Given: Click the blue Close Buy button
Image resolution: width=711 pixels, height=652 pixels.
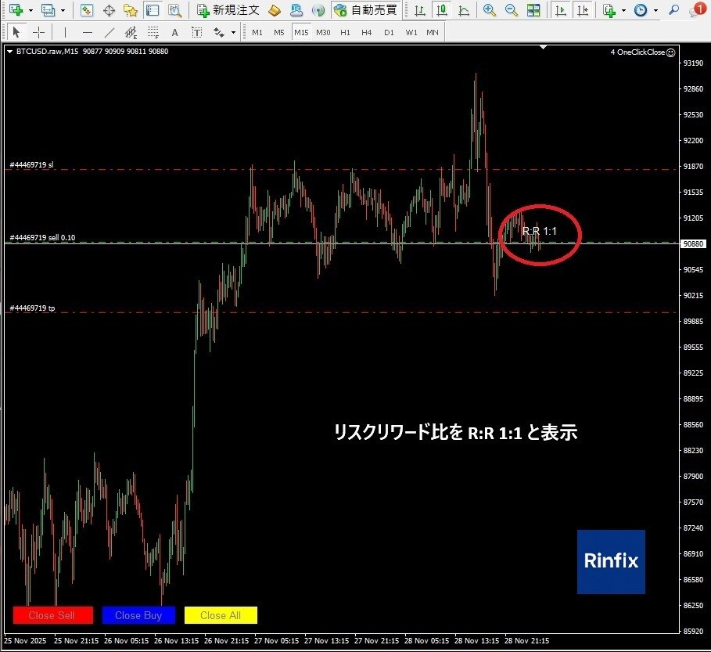Looking at the screenshot, I should (138, 615).
